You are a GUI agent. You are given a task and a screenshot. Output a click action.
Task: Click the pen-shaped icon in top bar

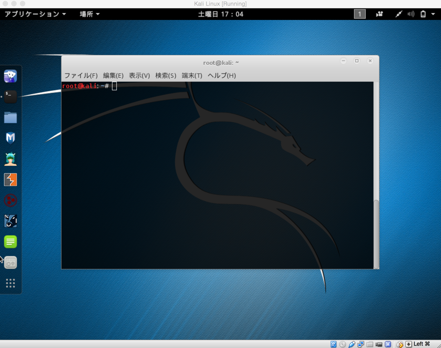tap(399, 14)
